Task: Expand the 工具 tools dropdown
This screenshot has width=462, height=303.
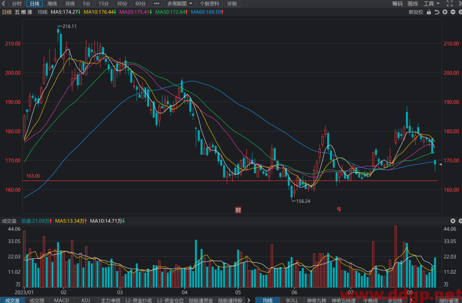Action: (x=431, y=4)
